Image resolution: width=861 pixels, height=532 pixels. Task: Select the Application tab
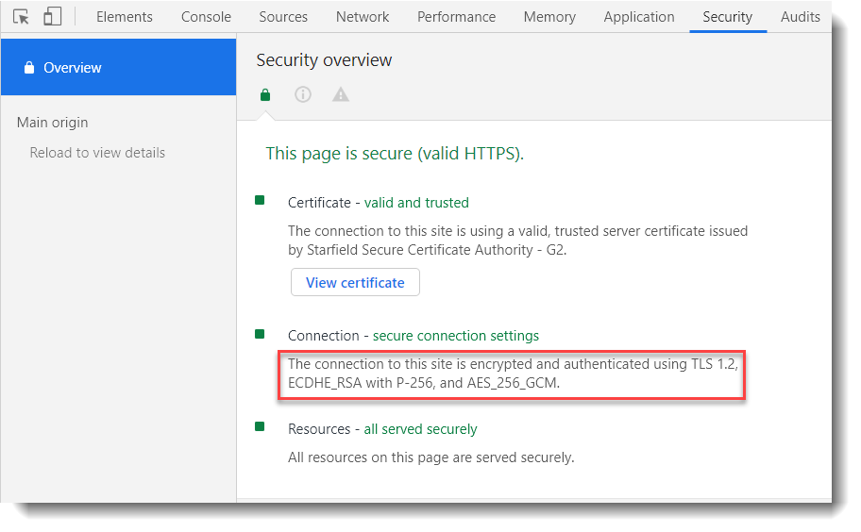639,17
